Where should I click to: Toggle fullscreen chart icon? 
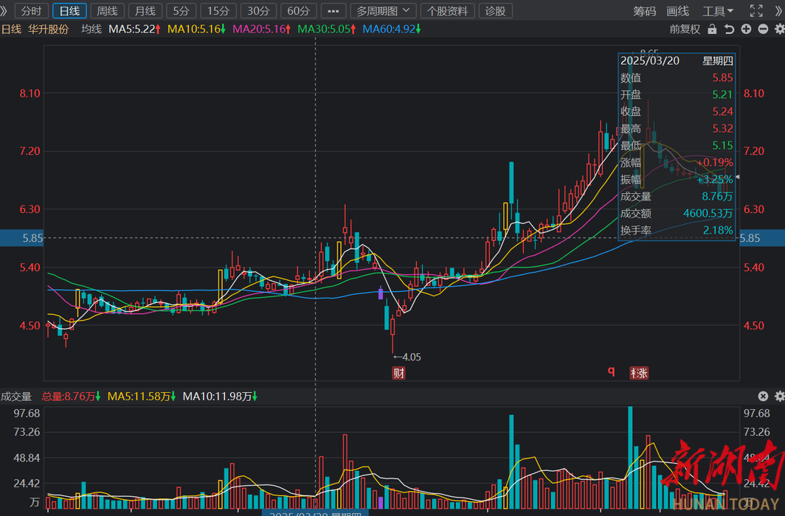756,10
